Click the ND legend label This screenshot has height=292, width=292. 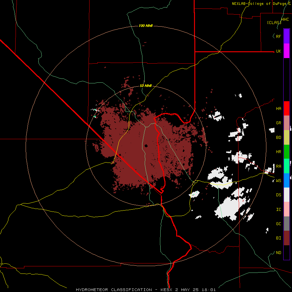278,253
